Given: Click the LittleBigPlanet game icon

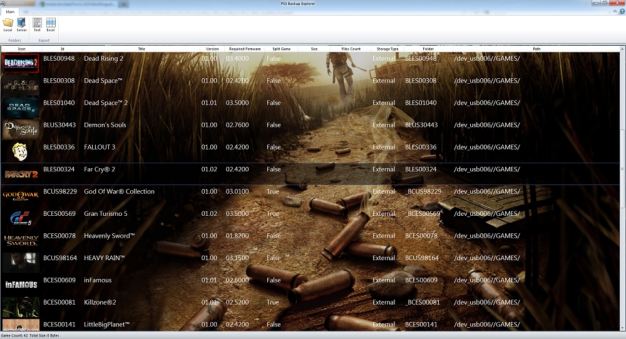Looking at the screenshot, I should click(21, 325).
